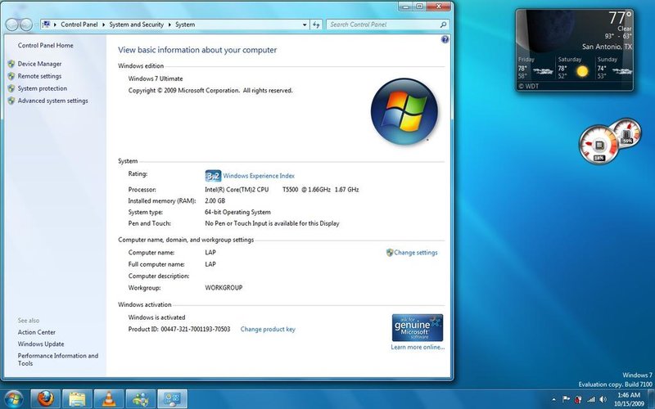The width and height of the screenshot is (655, 409).
Task: Open Windows Experience Index link
Action: coord(259,176)
